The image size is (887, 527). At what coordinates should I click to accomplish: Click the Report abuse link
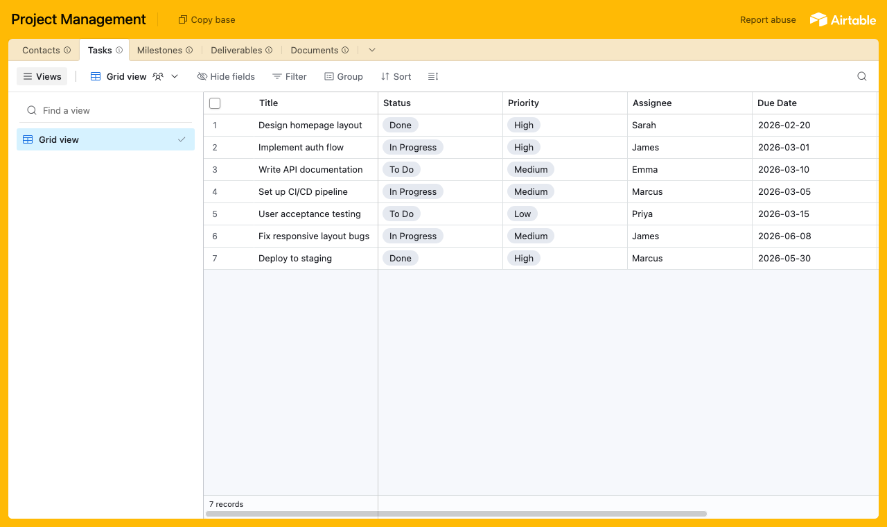point(768,19)
